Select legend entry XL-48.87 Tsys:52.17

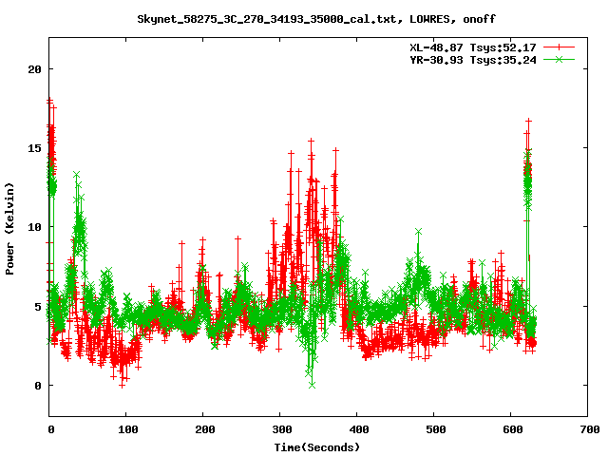click(473, 47)
